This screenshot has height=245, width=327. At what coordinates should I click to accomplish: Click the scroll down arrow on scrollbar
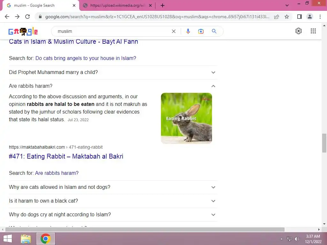(x=324, y=224)
